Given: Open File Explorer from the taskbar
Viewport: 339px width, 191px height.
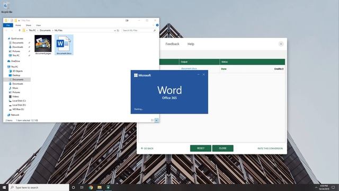Looking at the screenshot, I should click(100, 187).
